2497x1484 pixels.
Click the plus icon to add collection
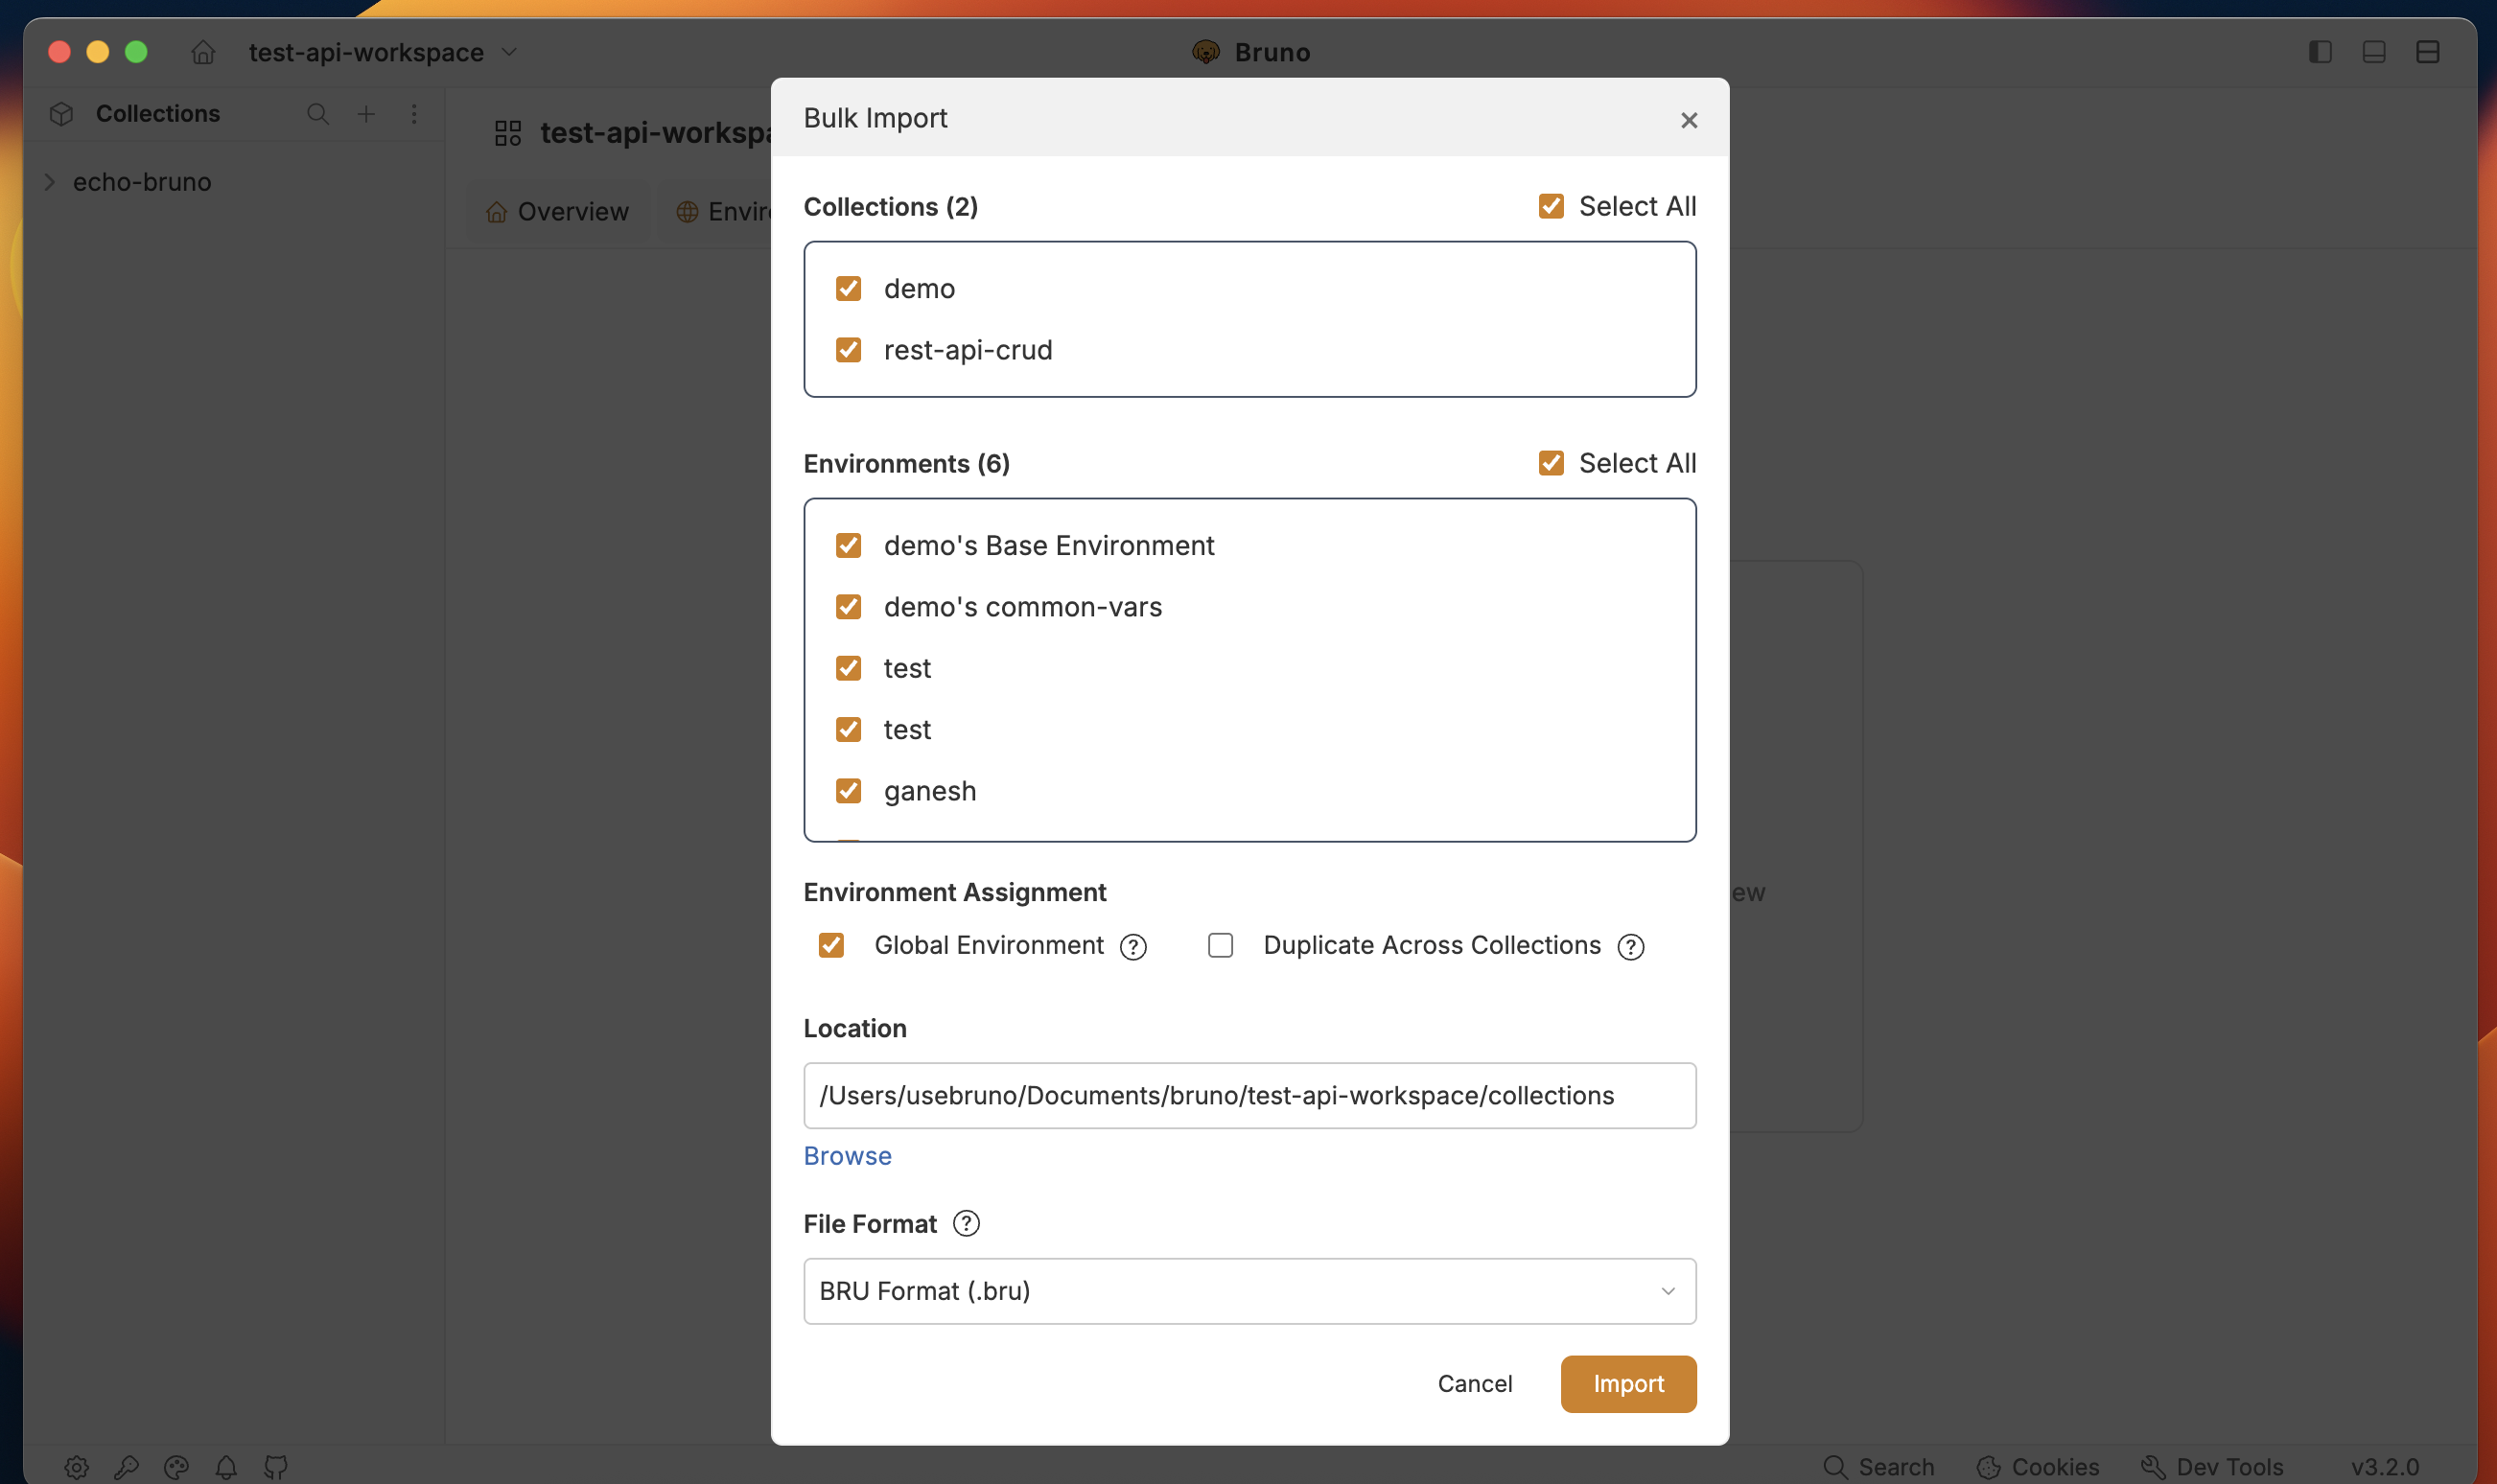coord(367,114)
